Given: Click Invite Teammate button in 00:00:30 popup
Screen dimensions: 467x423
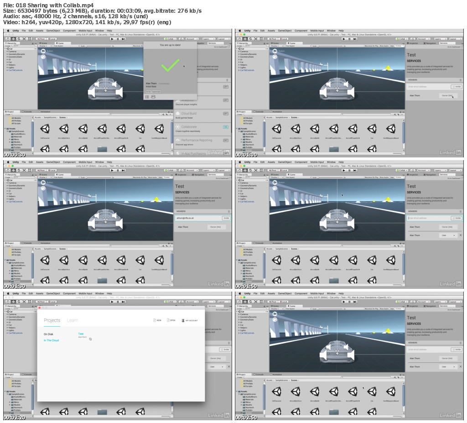Looking at the screenshot, I should coord(153,92).
